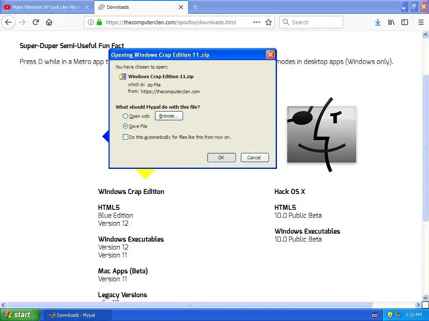Bookmark this page with the star

tap(269, 22)
